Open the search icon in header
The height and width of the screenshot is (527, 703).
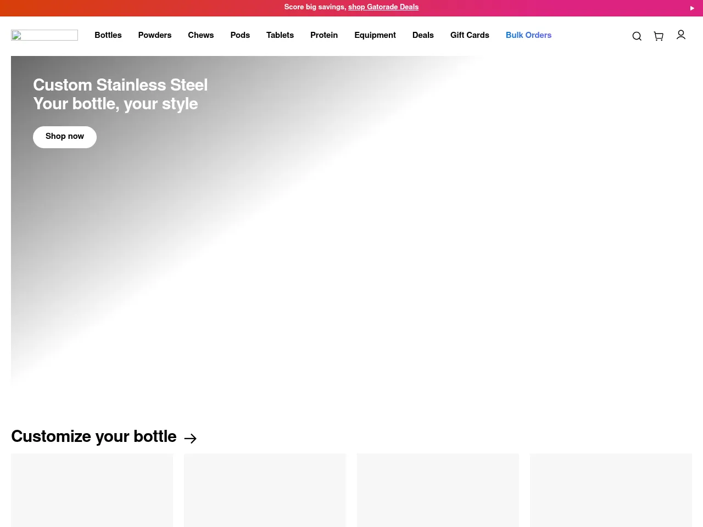(637, 36)
